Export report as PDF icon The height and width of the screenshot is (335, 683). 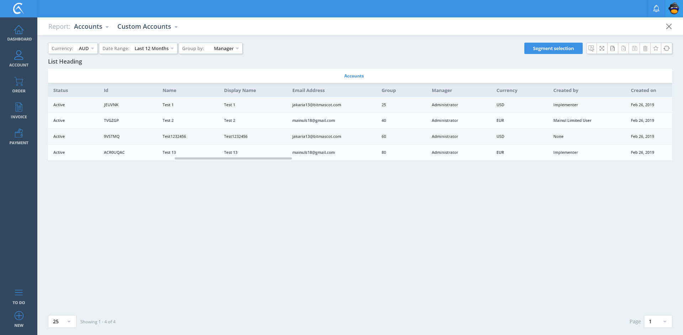tap(613, 48)
